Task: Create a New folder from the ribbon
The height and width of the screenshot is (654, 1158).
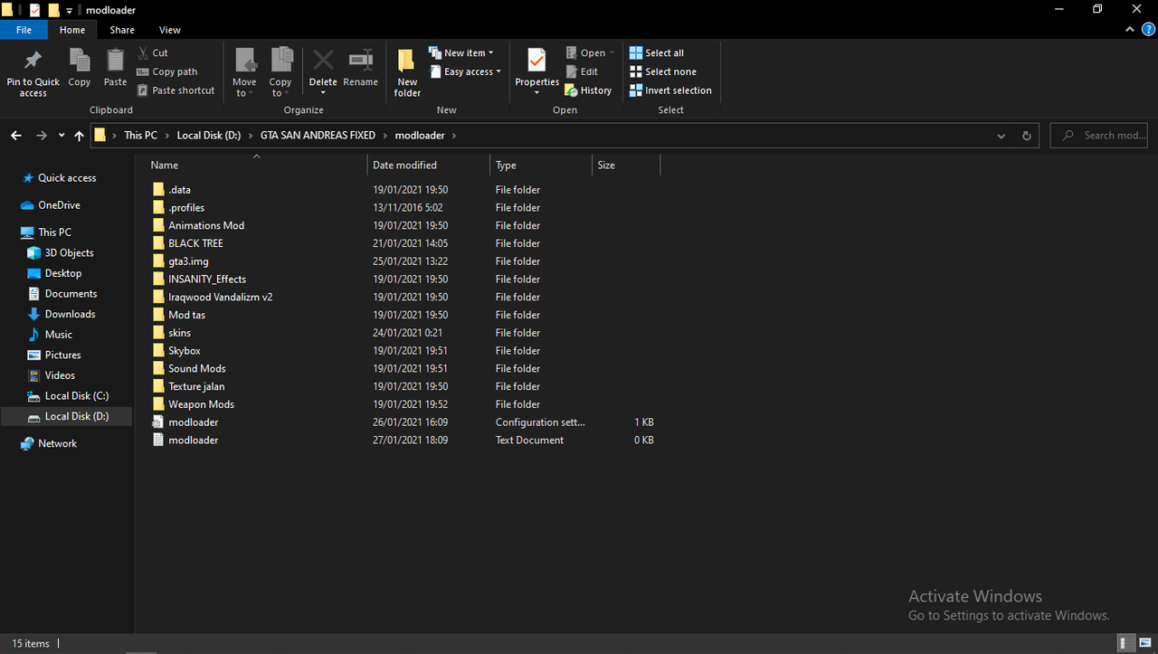Action: 407,72
